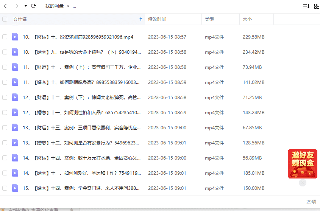Open the sort order options icon
Image resolution: width=320 pixels, height=211 pixels.
click(306, 6)
